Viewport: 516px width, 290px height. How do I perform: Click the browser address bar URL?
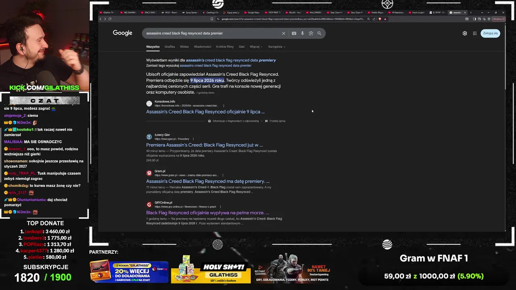[x=292, y=19]
